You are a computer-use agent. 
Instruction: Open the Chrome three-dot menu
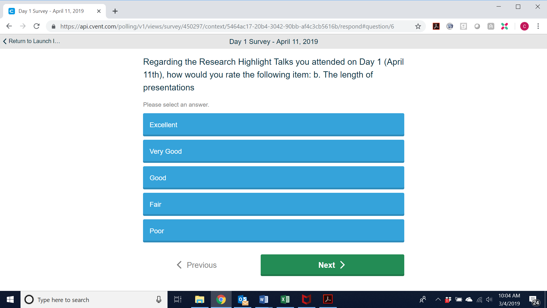(538, 26)
